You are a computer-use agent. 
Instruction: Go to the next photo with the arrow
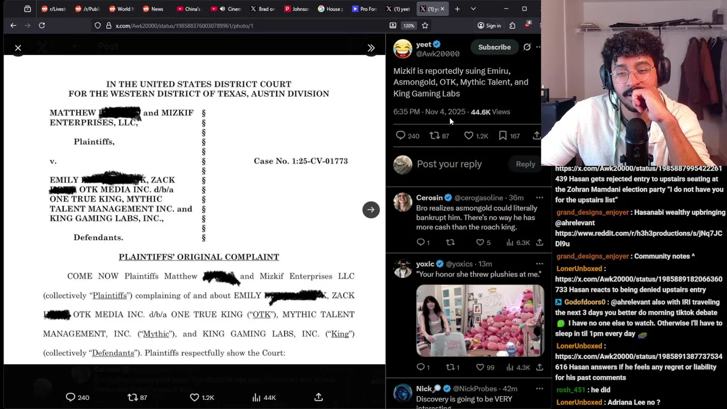point(371,210)
